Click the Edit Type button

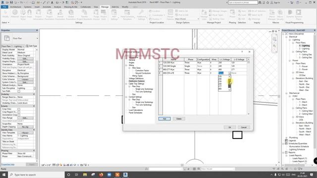(31, 46)
